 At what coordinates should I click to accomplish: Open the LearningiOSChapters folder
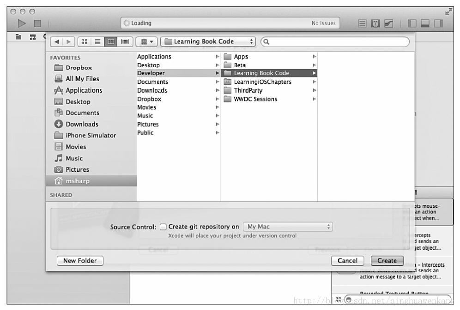click(269, 82)
